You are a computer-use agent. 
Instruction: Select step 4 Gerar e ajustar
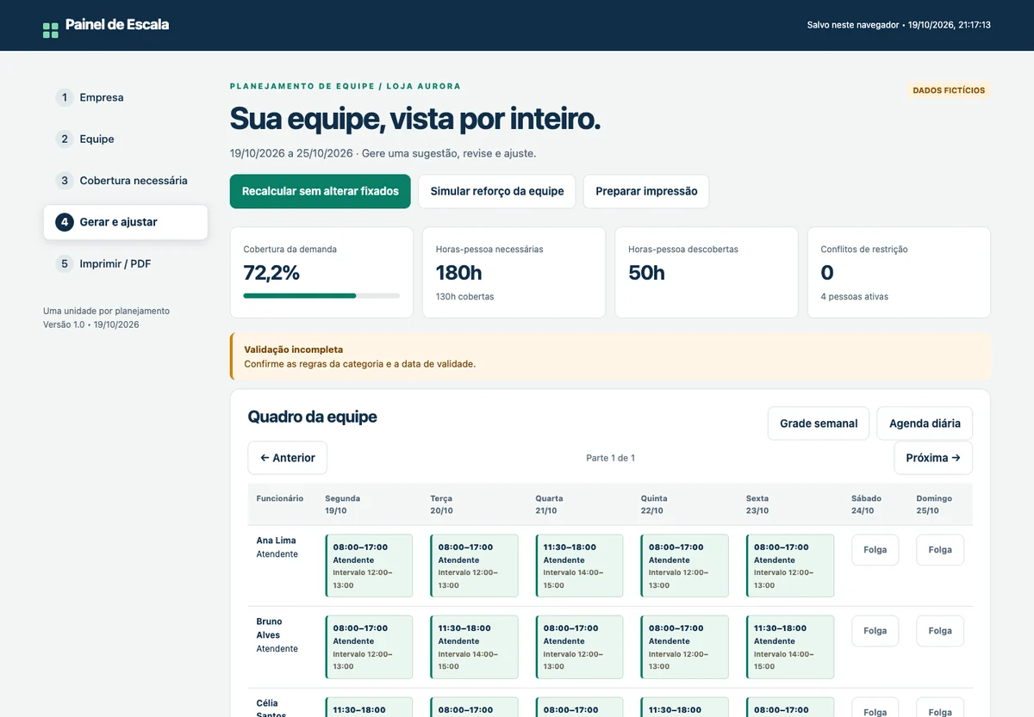(x=125, y=222)
